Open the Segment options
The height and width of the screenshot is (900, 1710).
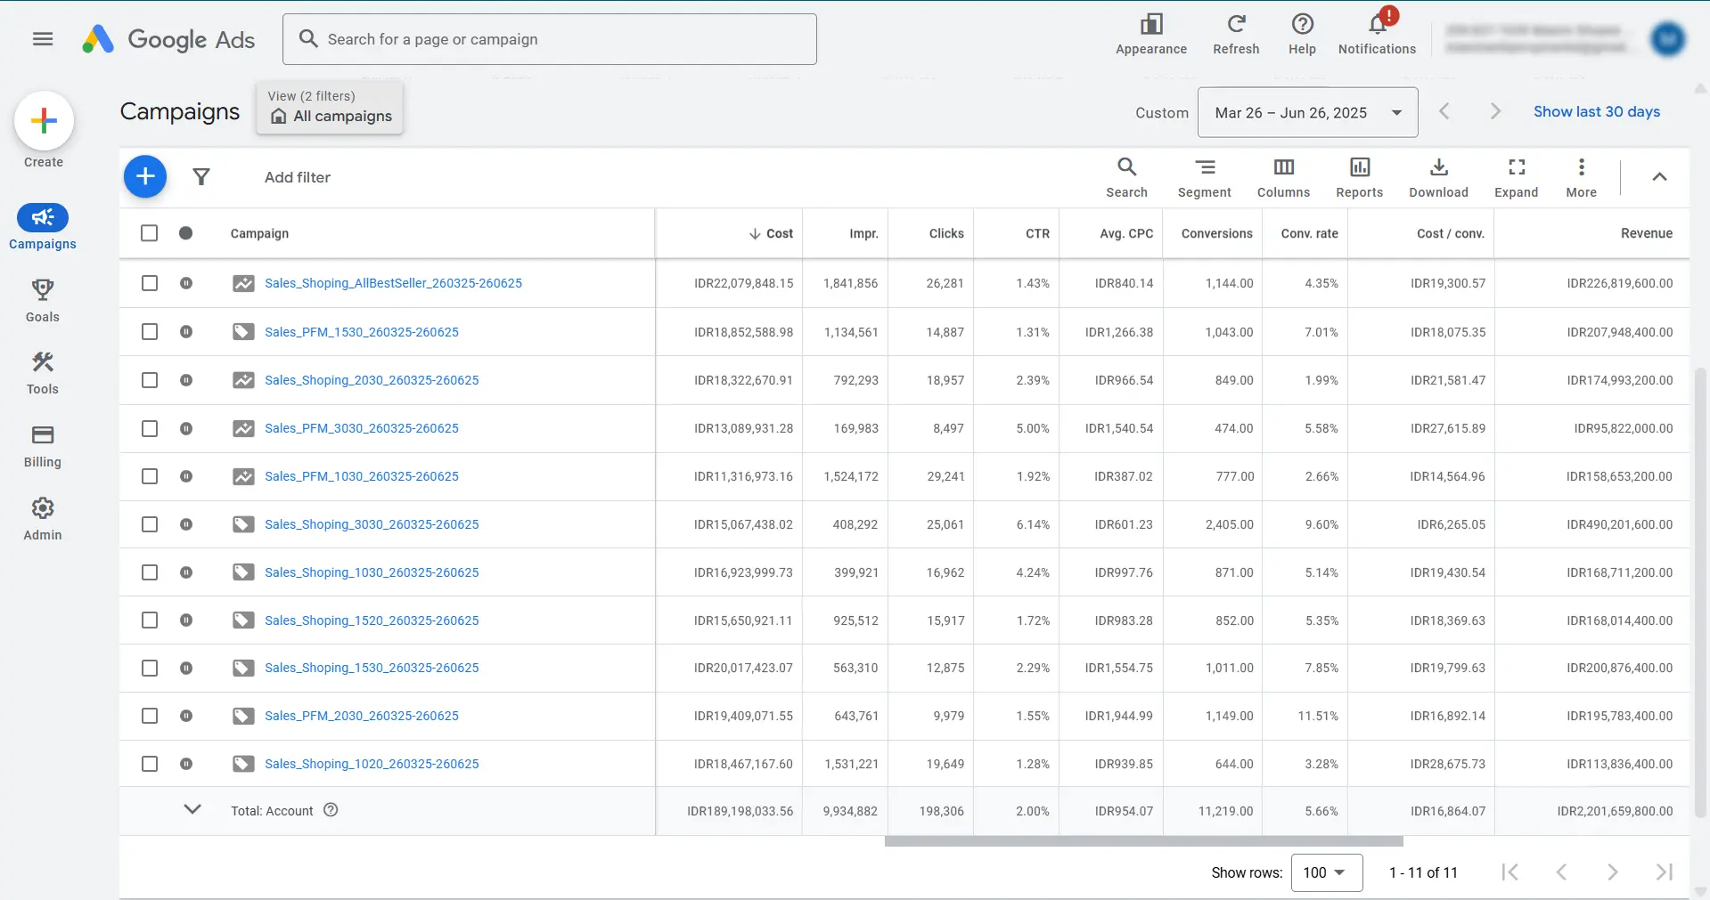(1204, 176)
